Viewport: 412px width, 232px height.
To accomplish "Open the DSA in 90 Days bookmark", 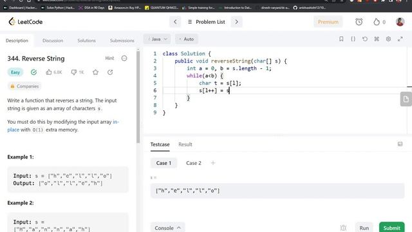I will coord(91,8).
